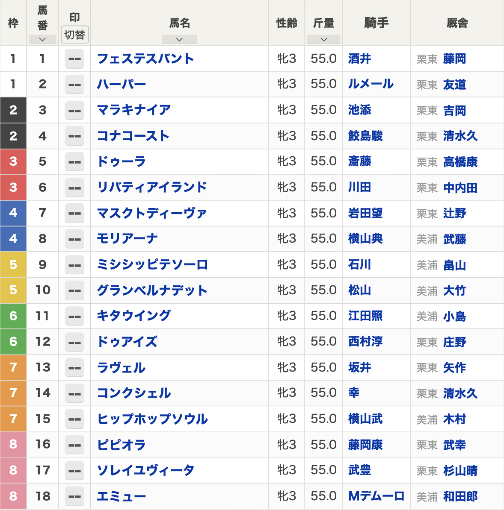Select the 厩舎 column header

click(x=457, y=23)
